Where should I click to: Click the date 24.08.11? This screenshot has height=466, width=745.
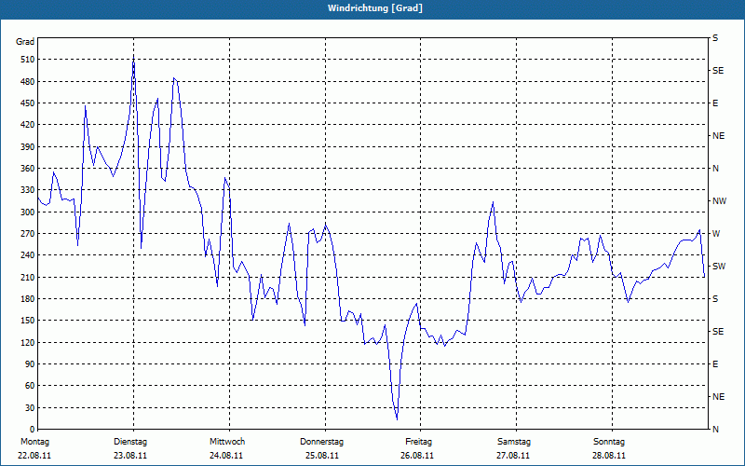point(226,456)
